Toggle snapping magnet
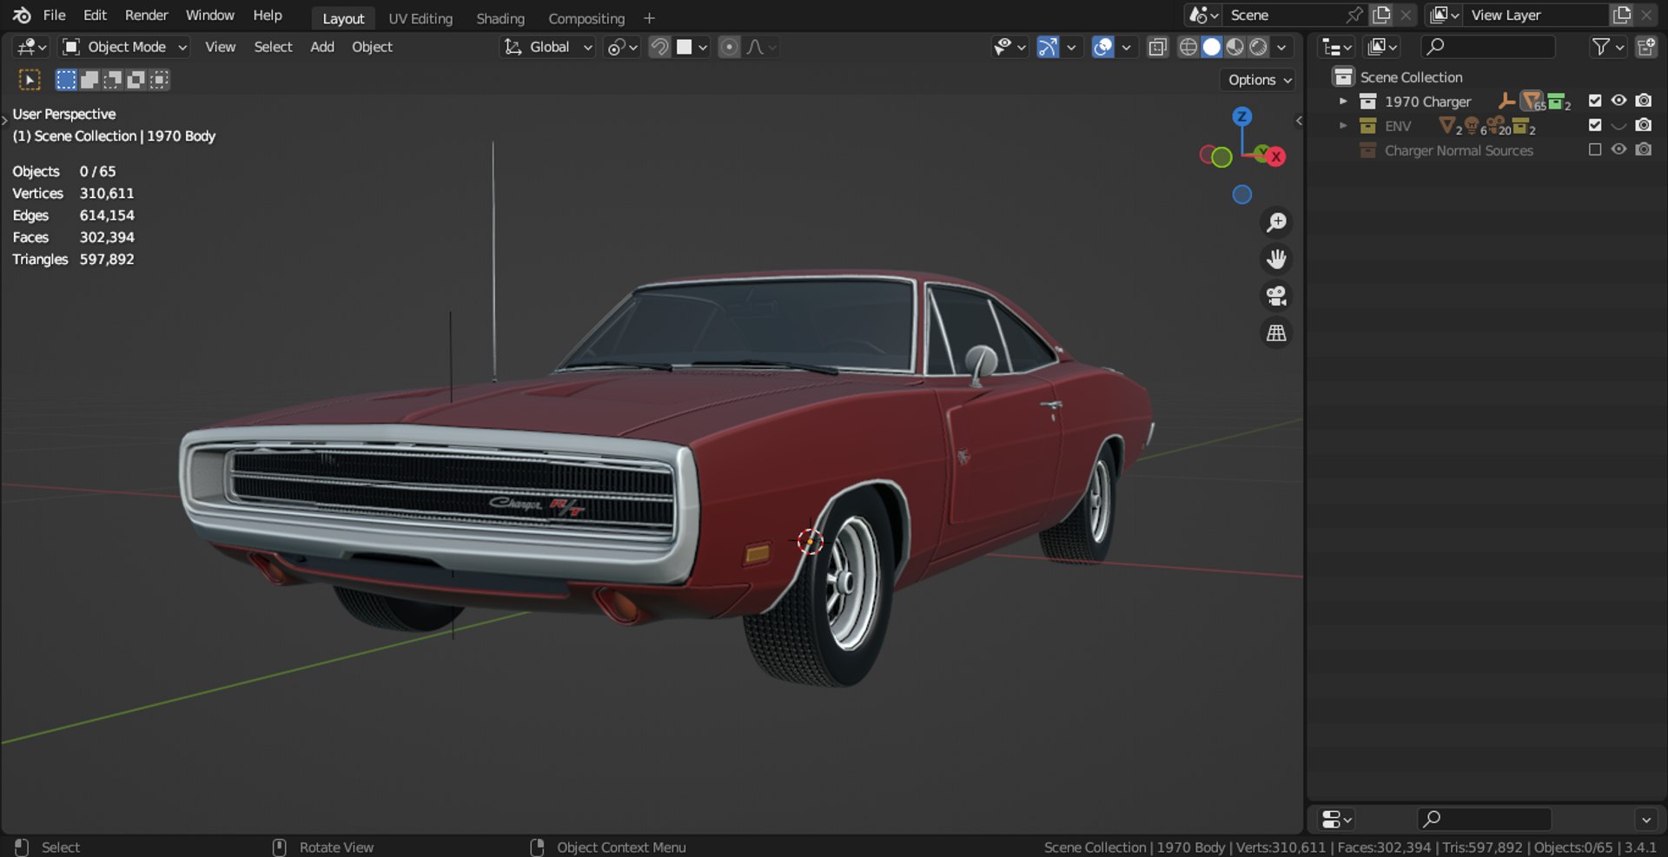The height and width of the screenshot is (857, 1668). pyautogui.click(x=659, y=47)
